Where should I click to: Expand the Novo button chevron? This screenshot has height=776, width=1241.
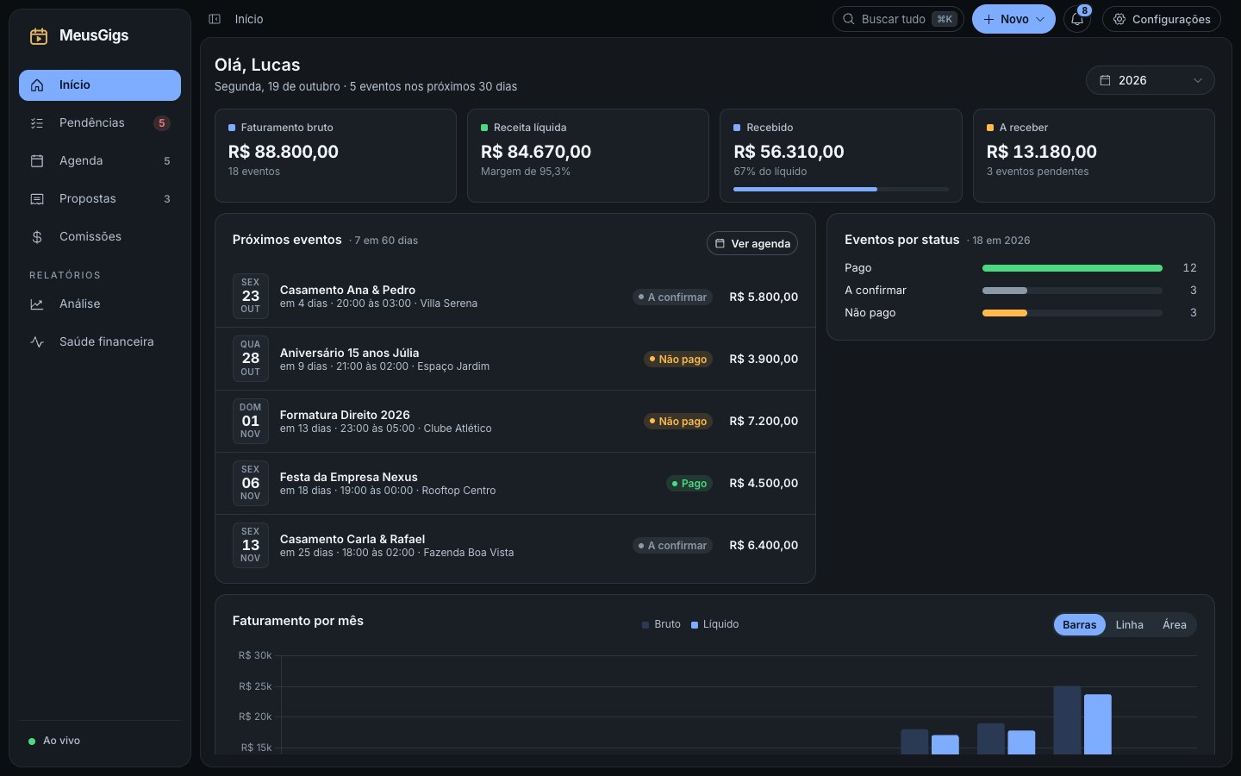(x=1040, y=19)
